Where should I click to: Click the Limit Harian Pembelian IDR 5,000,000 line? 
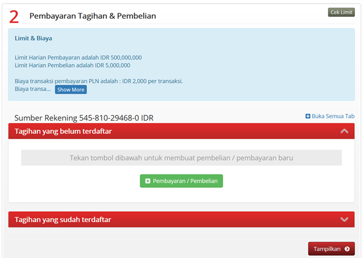(x=73, y=65)
